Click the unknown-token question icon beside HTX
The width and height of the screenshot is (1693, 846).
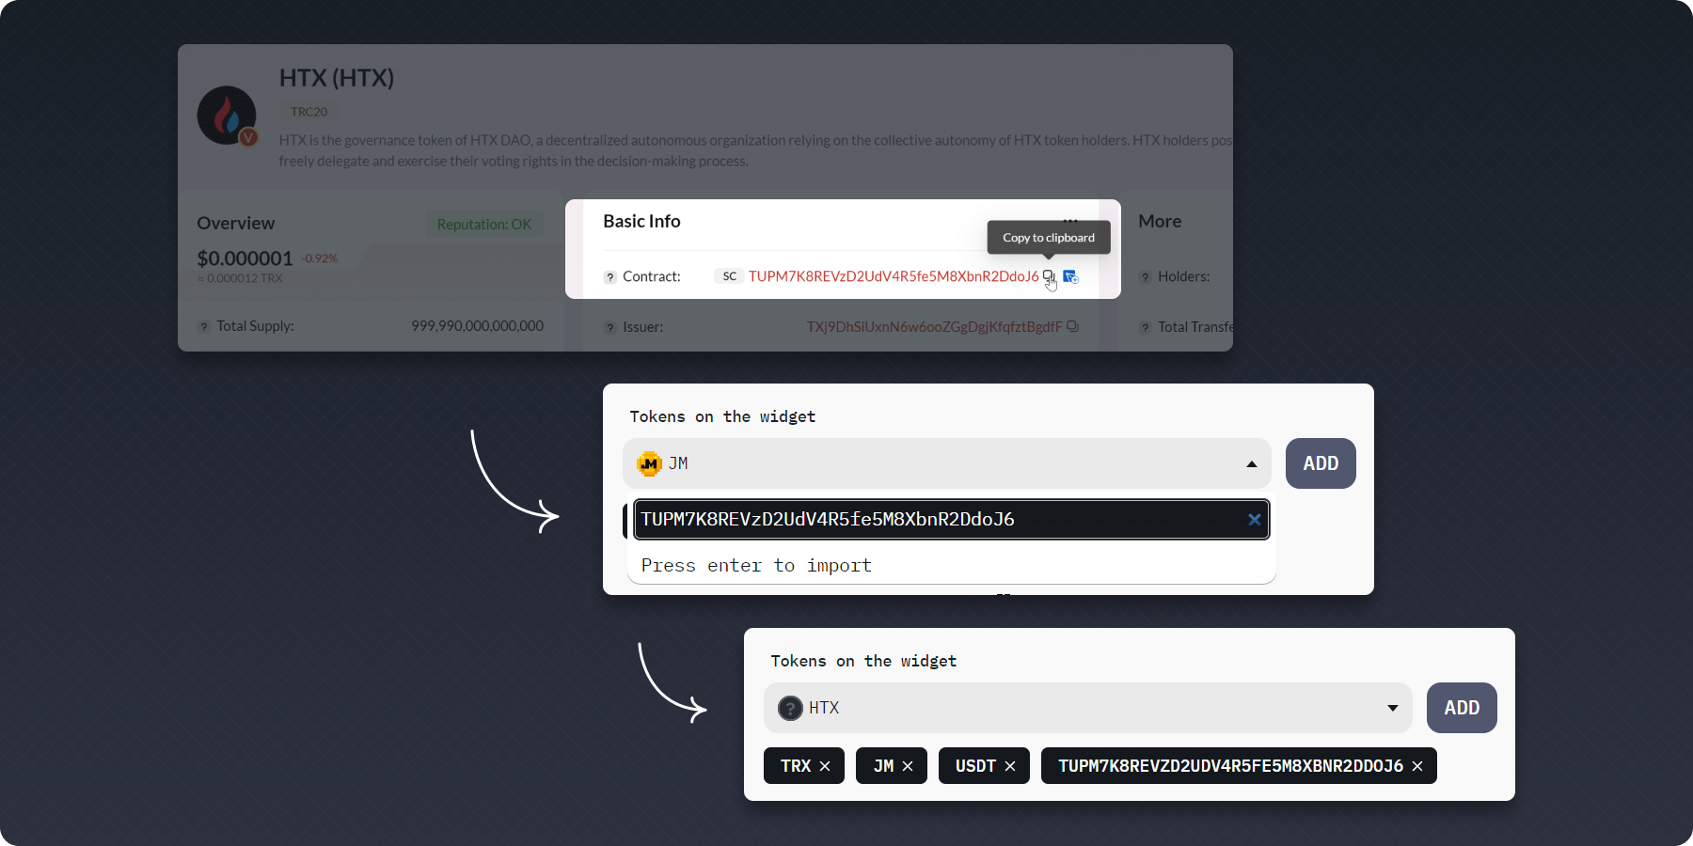point(790,708)
